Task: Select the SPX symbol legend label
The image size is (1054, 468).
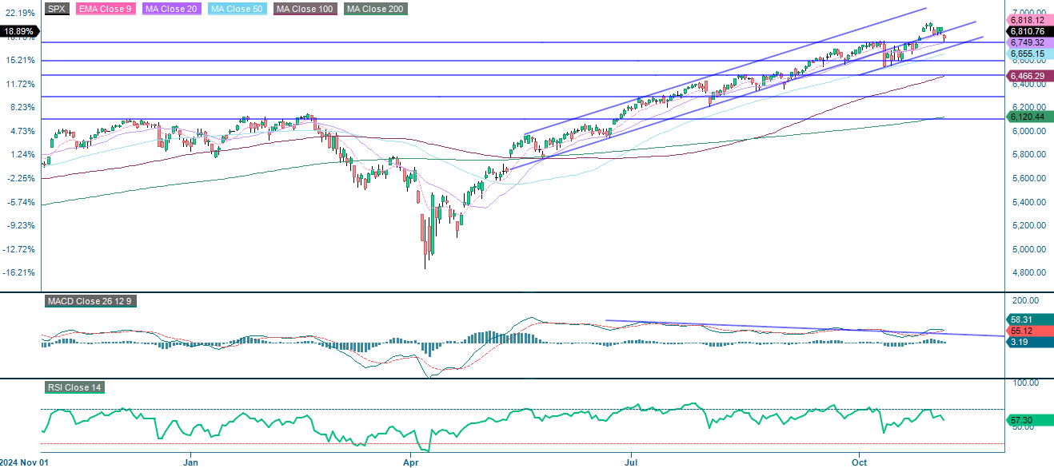Action: (x=56, y=9)
